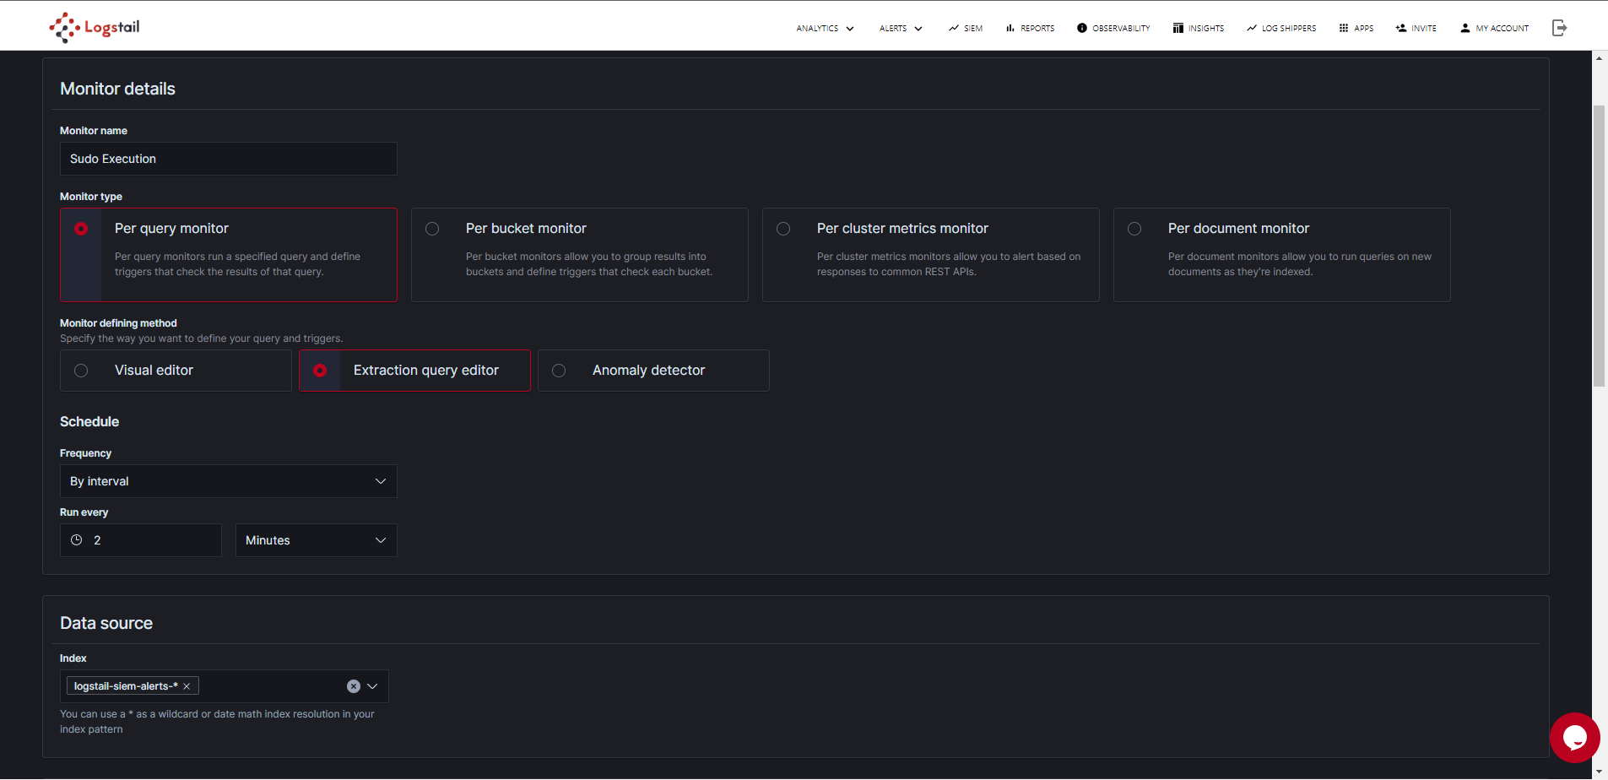Click the Invite add-user icon

coord(1401,28)
